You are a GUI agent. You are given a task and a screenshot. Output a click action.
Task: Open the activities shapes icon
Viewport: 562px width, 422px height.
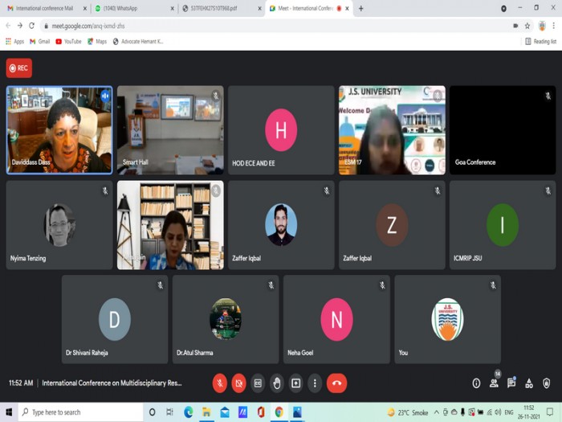529,383
